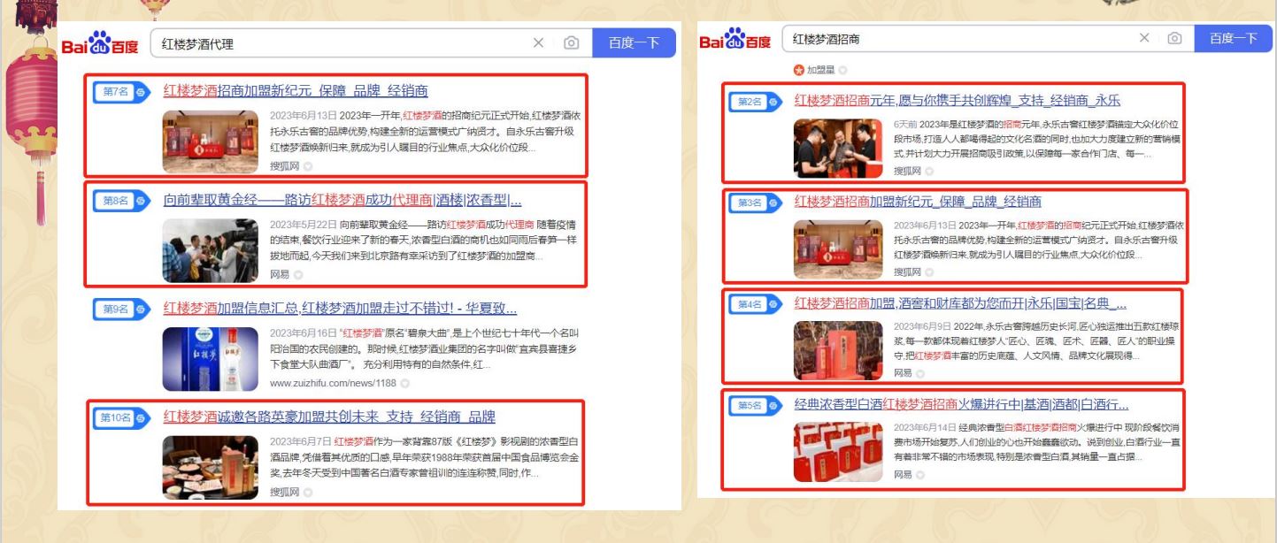This screenshot has height=543, width=1277.
Task: Open result 向前辈取黄金经——路访红楼梦酒成功代理商
Action: tap(342, 200)
